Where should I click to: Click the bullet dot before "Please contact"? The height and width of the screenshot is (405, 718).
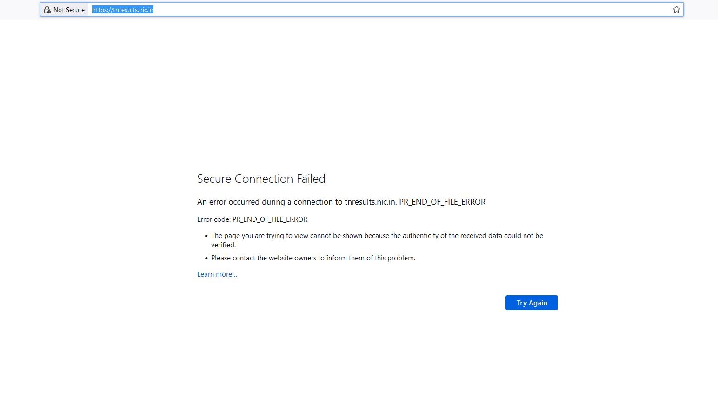(x=206, y=259)
